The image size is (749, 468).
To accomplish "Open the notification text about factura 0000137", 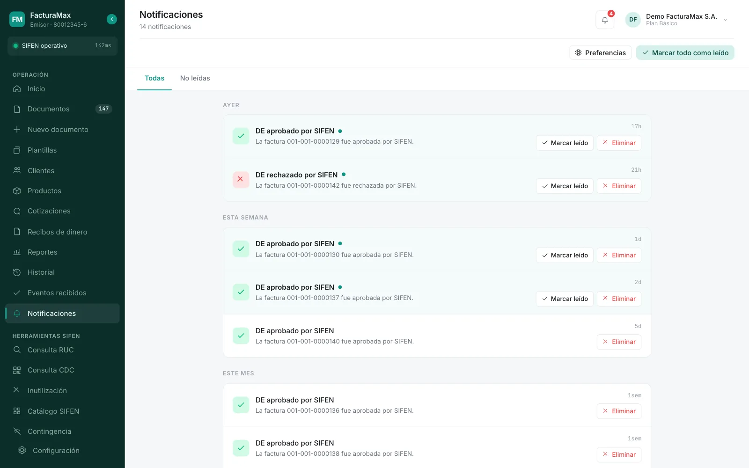I will pos(334,298).
